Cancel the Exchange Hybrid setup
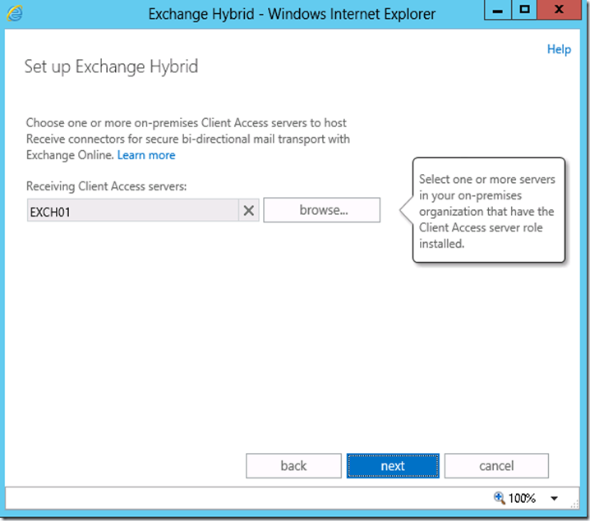This screenshot has width=590, height=521. [496, 466]
